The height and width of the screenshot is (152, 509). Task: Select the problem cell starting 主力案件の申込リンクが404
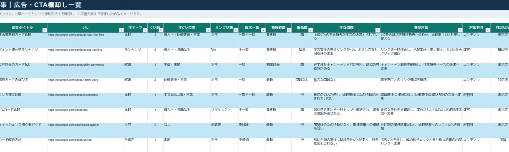click(x=347, y=55)
